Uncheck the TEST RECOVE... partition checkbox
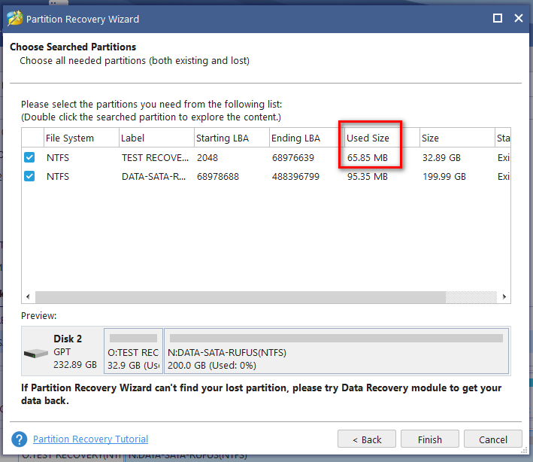The width and height of the screenshot is (533, 462). [29, 157]
